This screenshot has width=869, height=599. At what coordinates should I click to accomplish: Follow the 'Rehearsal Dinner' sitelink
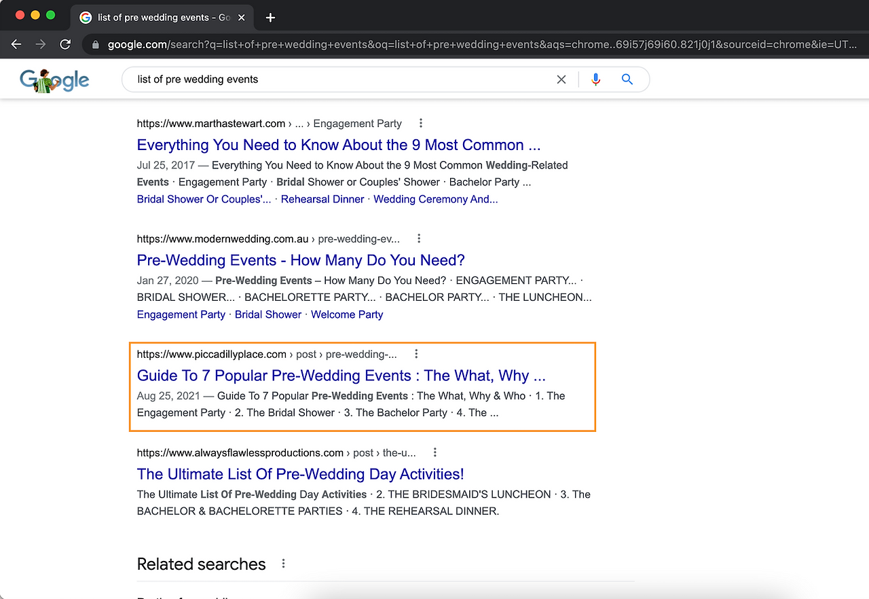[x=322, y=199]
